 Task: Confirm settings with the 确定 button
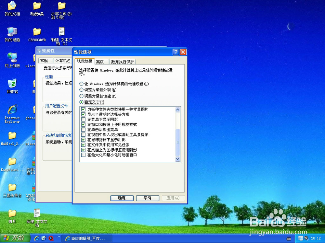point(122,198)
